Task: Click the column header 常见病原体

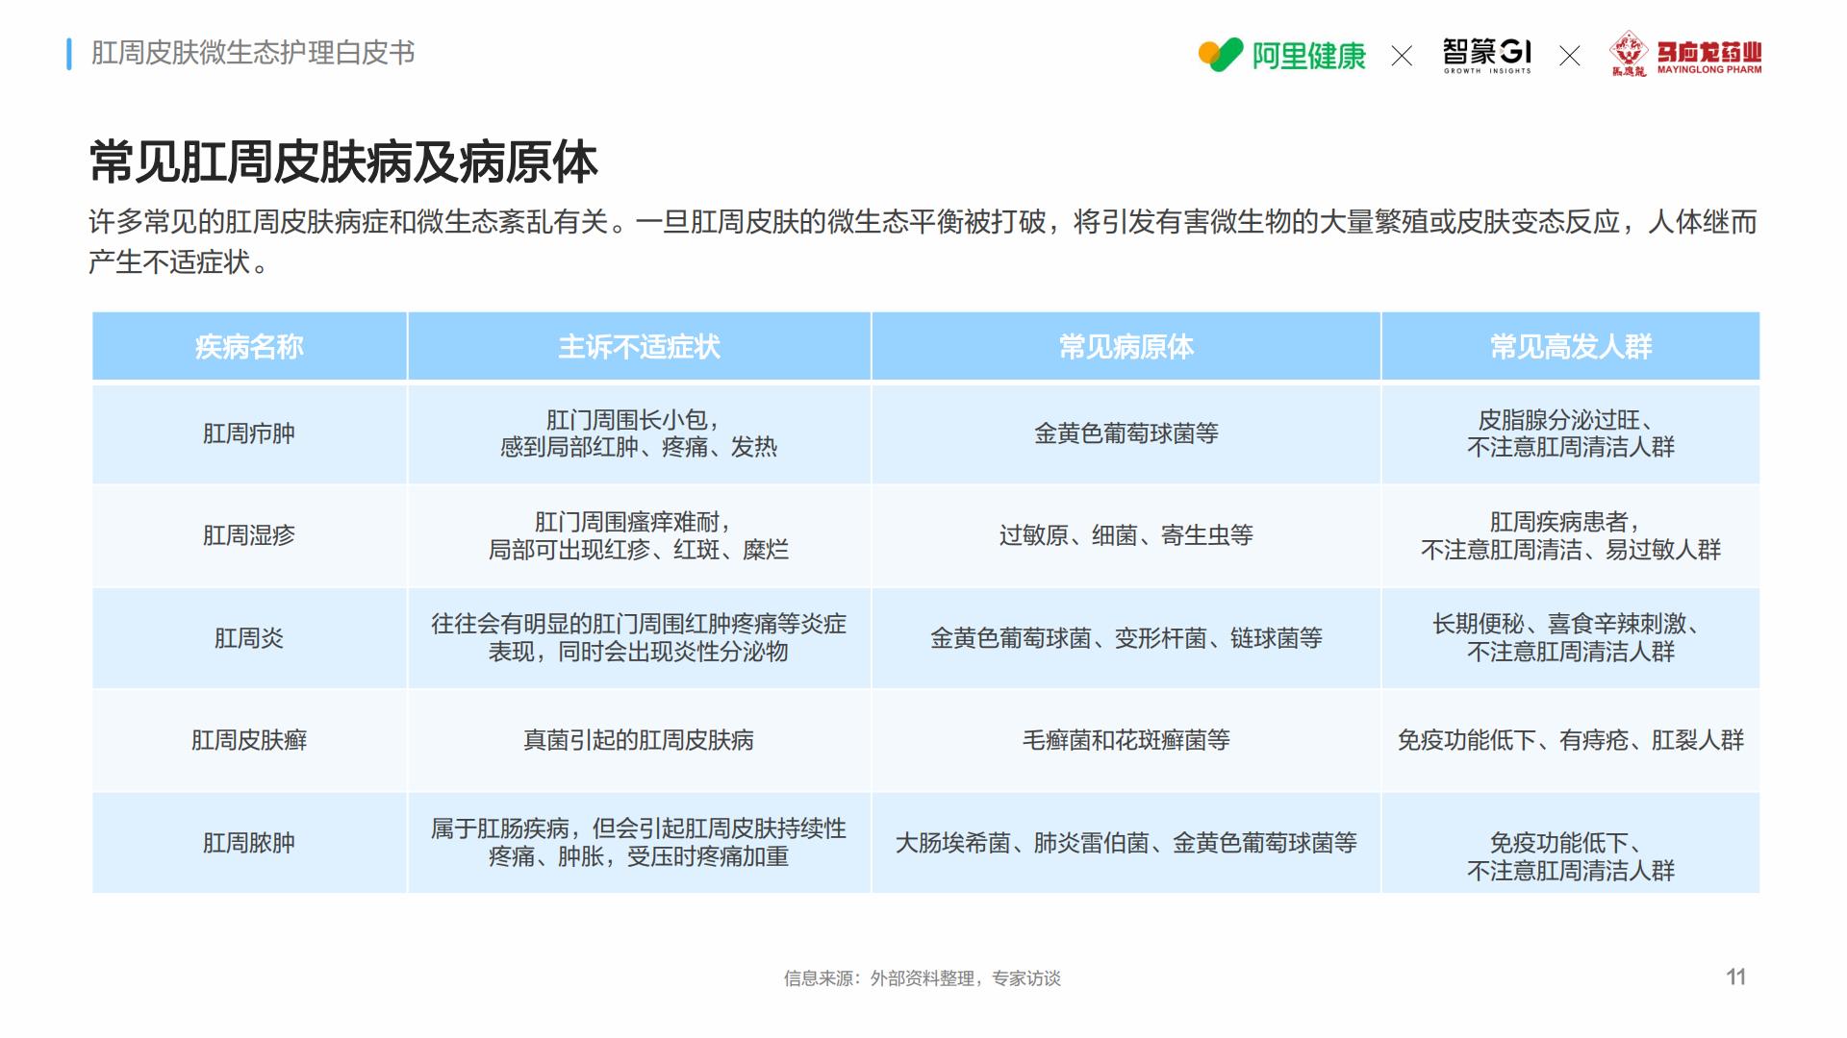Action: (x=1126, y=346)
